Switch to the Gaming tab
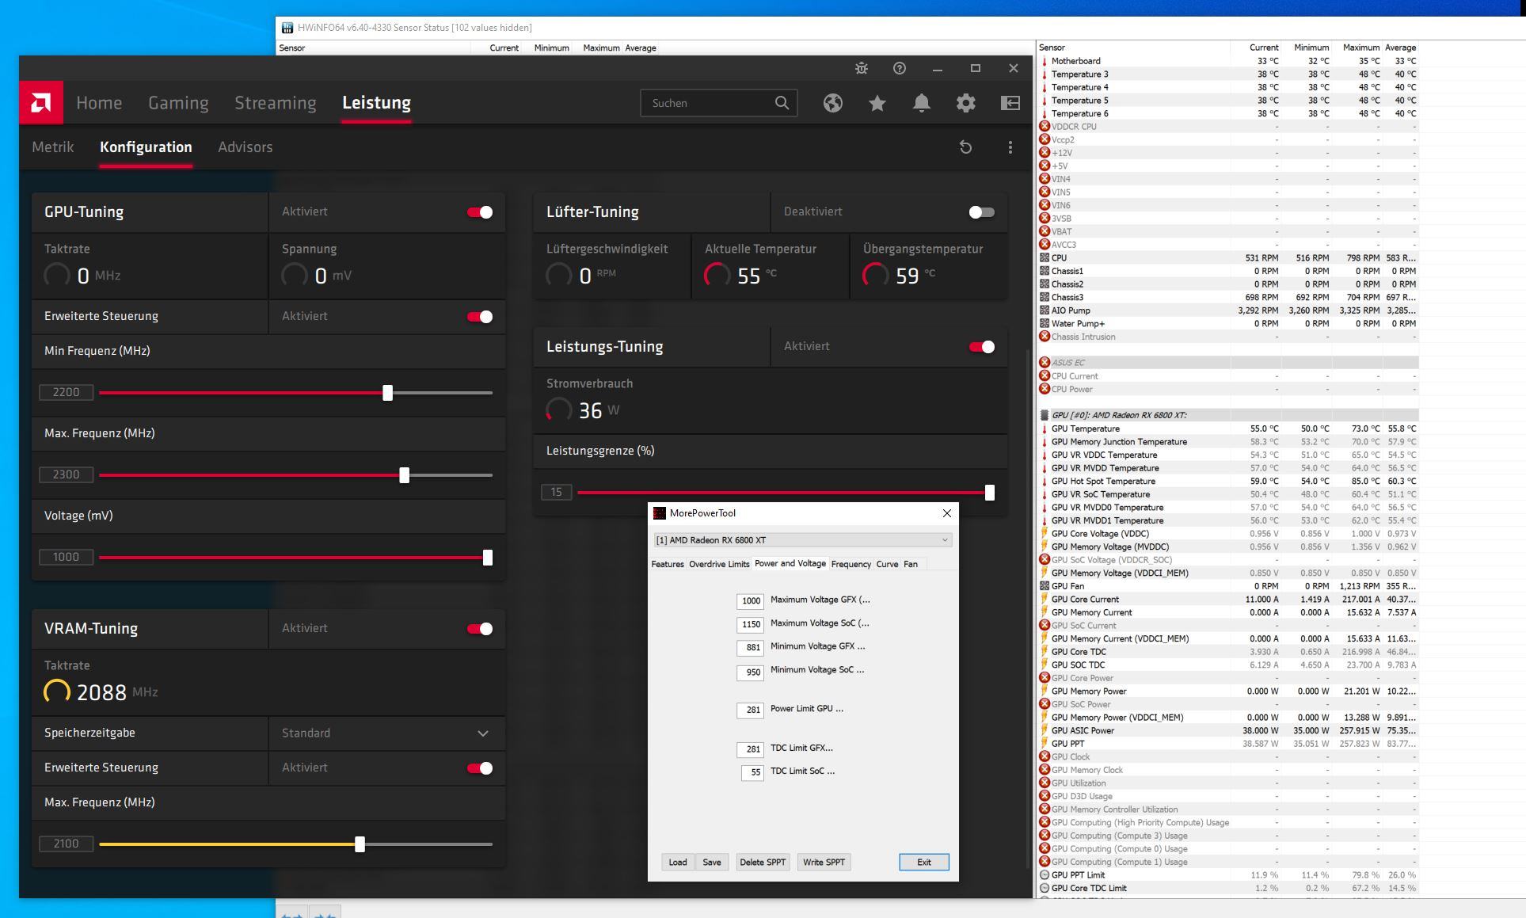The height and width of the screenshot is (918, 1526). 178,103
